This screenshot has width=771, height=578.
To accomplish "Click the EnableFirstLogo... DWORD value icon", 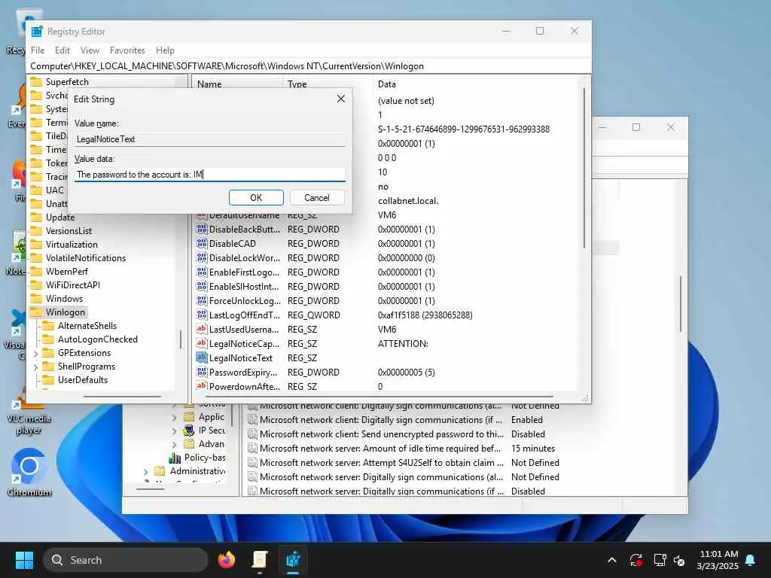I will coord(201,272).
